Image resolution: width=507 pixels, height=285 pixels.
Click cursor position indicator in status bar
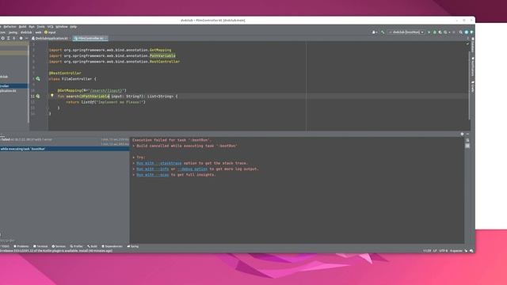[x=427, y=251]
